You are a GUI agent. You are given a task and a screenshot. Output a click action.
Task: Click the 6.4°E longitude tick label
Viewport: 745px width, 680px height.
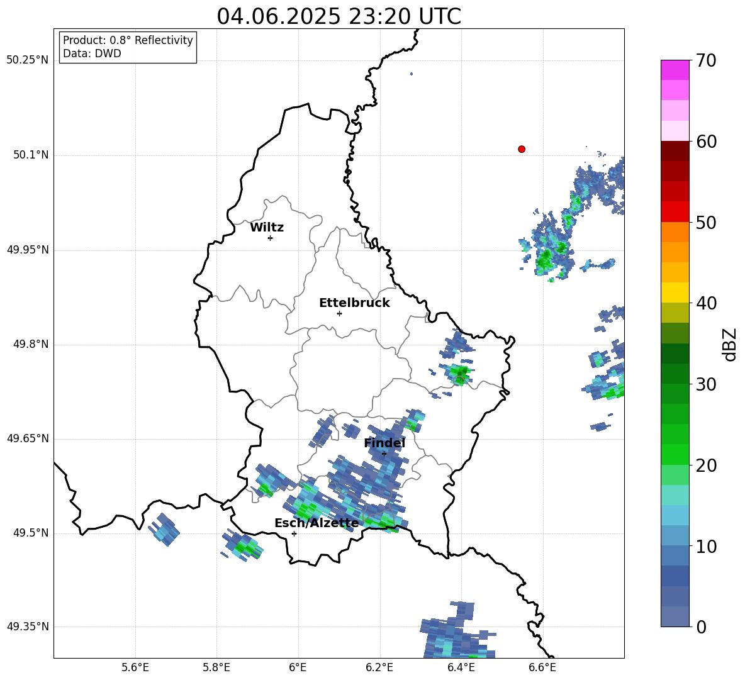(x=461, y=667)
